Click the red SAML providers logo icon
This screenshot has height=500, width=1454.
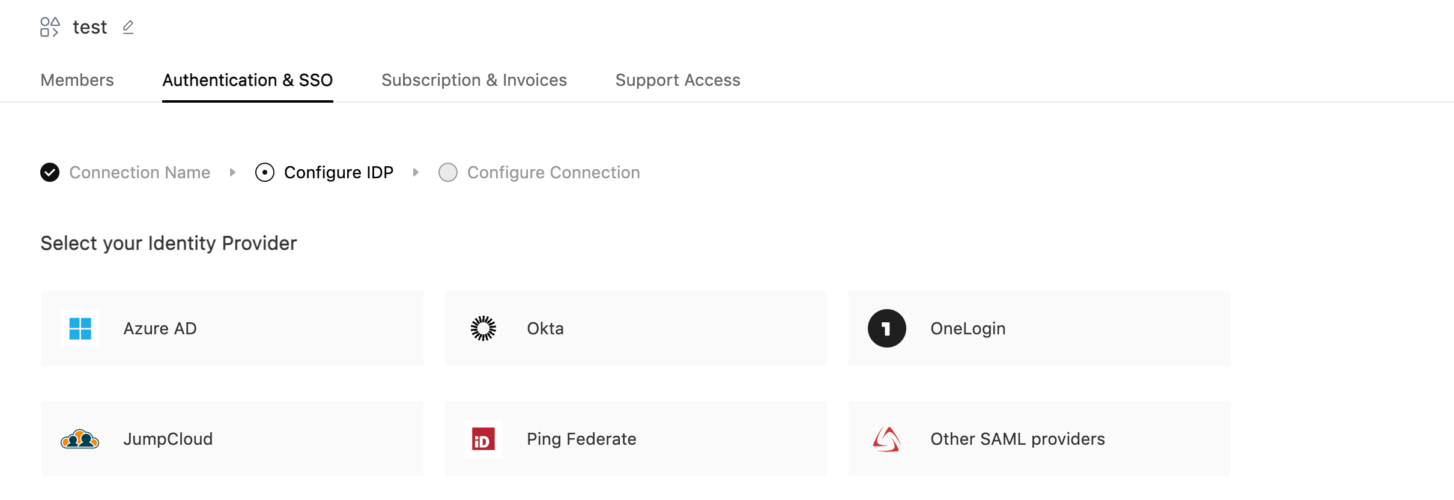click(x=886, y=439)
